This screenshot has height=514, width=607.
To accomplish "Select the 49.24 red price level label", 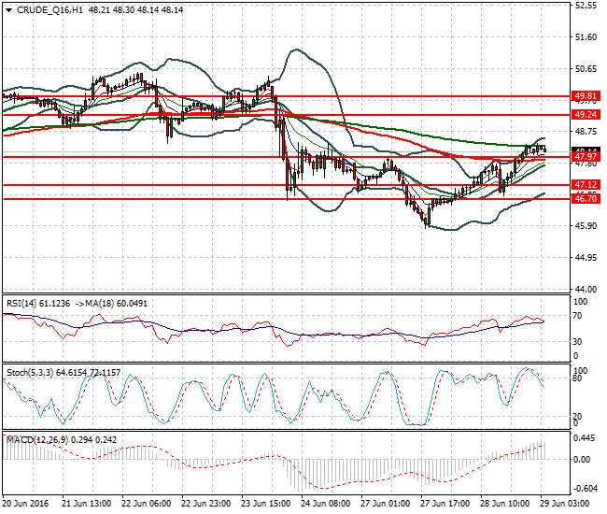I will pos(586,115).
